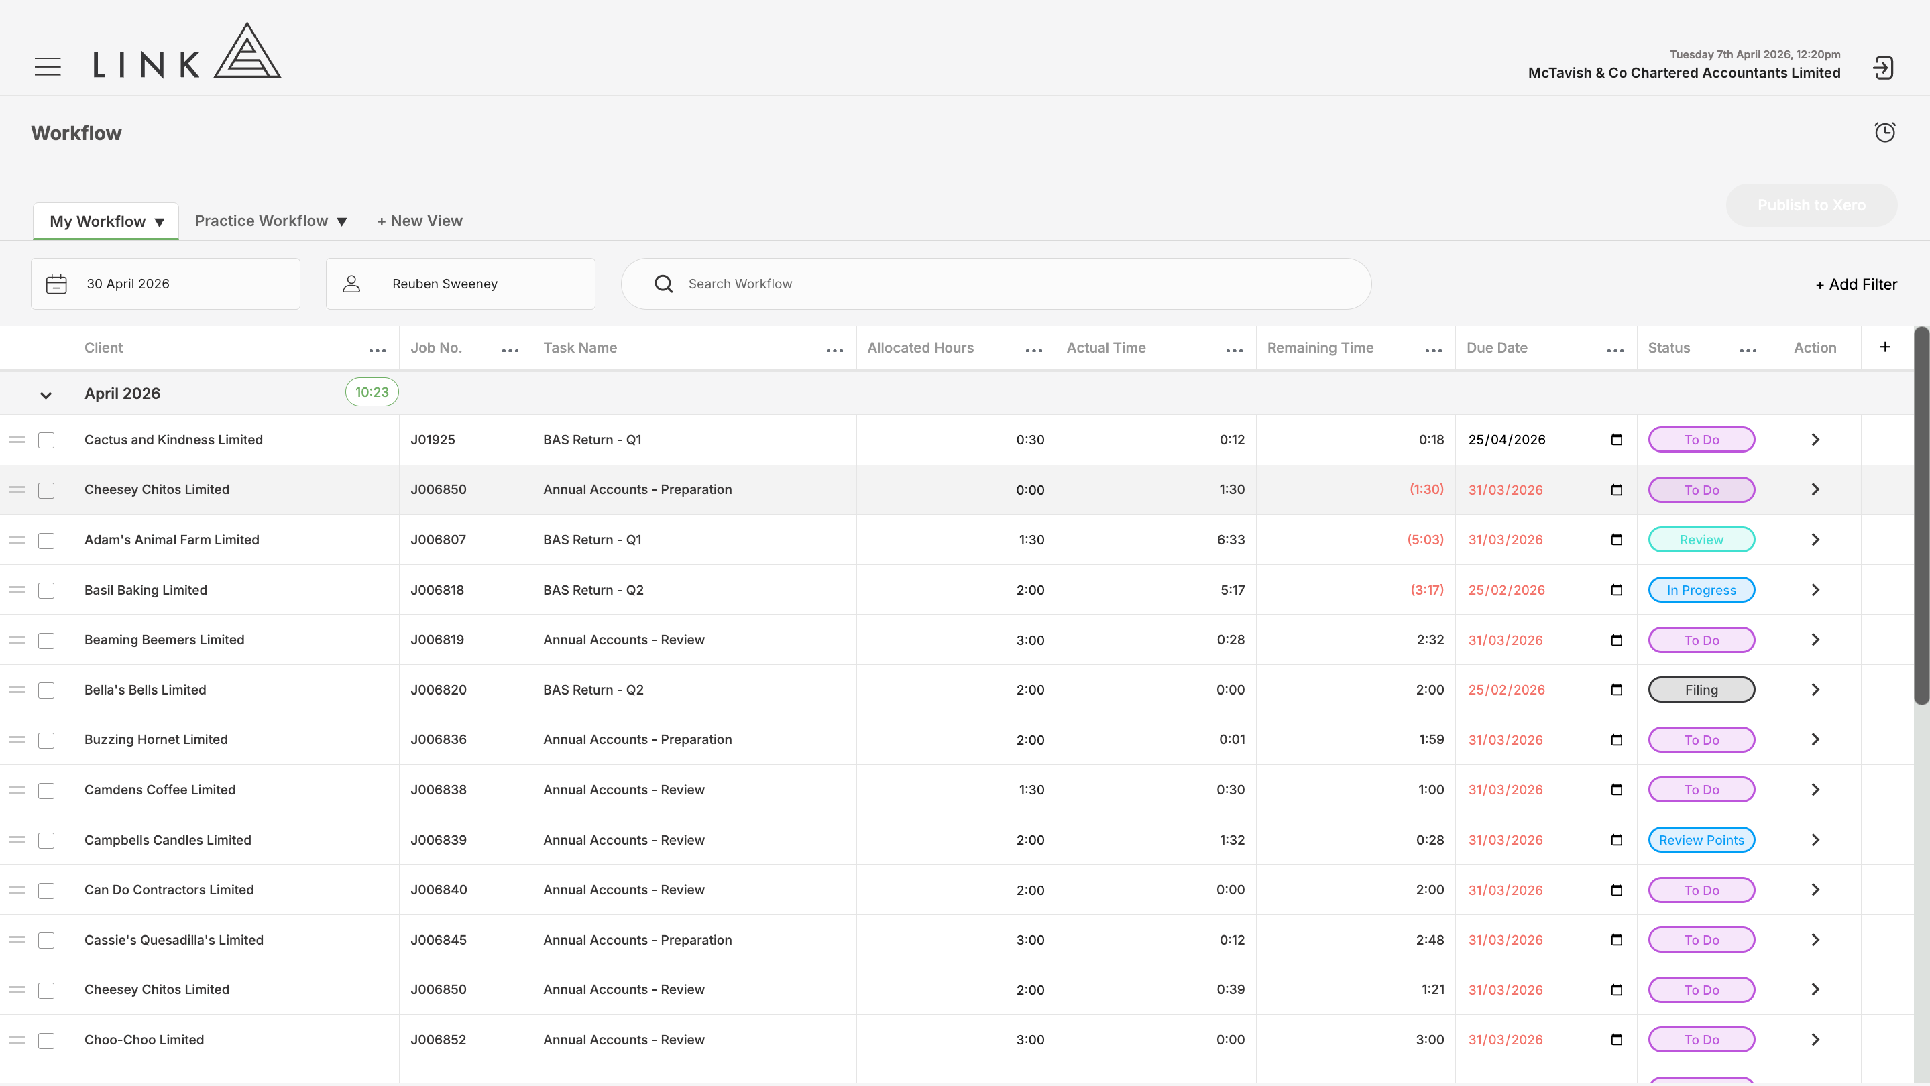Open the timer clock icon on Workflow header

tap(1885, 133)
